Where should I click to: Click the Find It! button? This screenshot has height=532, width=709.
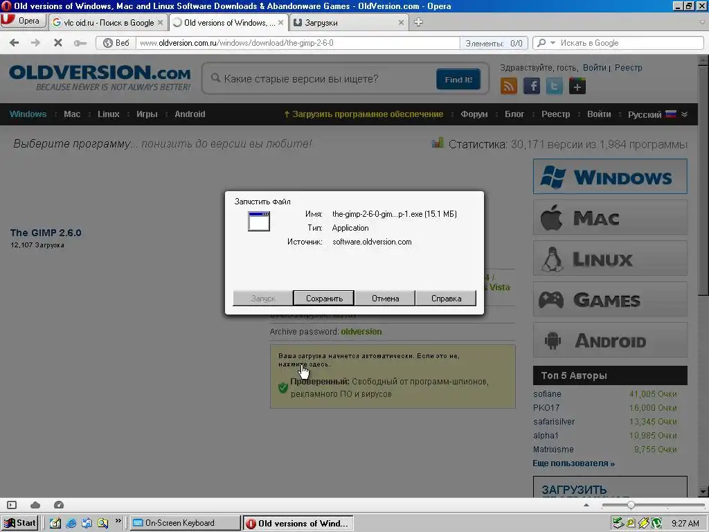tap(458, 79)
